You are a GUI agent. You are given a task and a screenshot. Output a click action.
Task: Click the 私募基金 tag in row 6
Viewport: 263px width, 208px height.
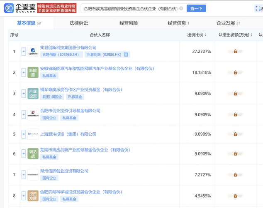tap(49, 157)
